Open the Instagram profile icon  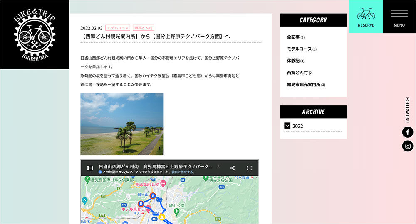tap(408, 146)
